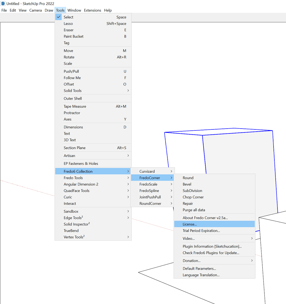Image resolution: width=286 pixels, height=304 pixels.
Task: Expand the Solid Tools submenu
Action: coord(72,90)
